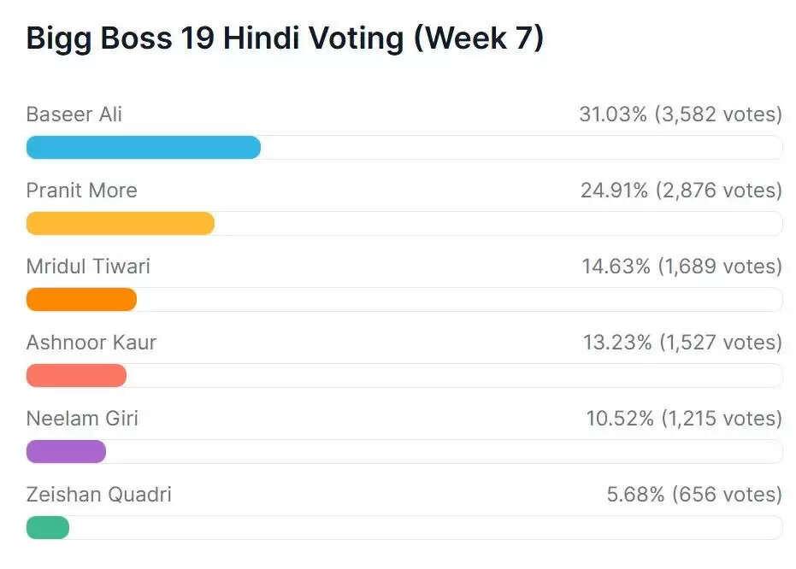Select the Pranit More contestant name
This screenshot has height=569, width=796.
tap(81, 191)
